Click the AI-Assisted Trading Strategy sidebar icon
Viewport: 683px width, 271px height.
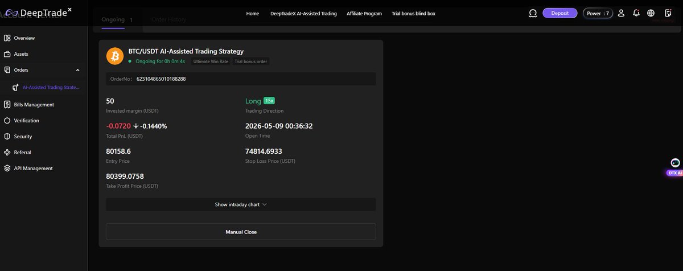(16, 88)
